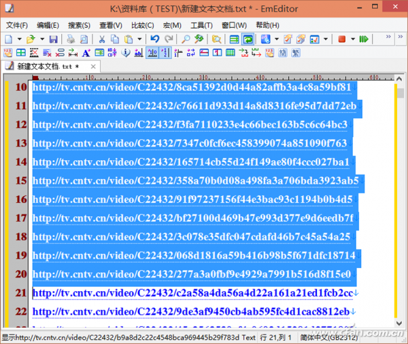Open Replace with the magnifier-and-arrows icon
This screenshot has width=408, height=344.
199,39
